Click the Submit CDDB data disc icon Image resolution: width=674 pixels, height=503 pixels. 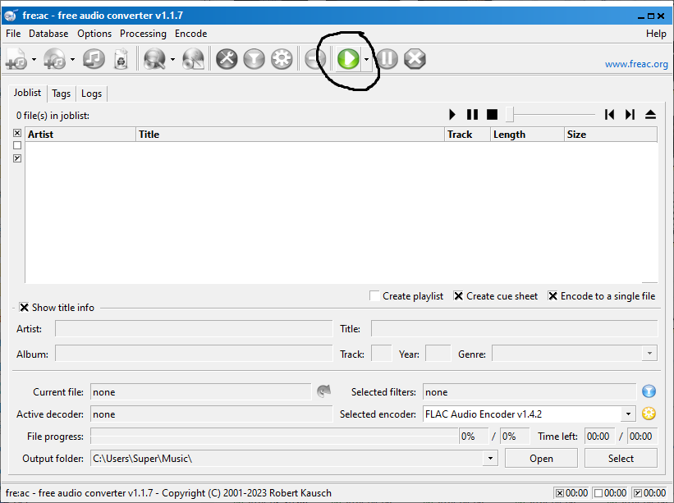point(194,59)
